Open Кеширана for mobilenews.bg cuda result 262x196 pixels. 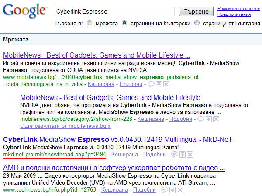(x=101, y=84)
